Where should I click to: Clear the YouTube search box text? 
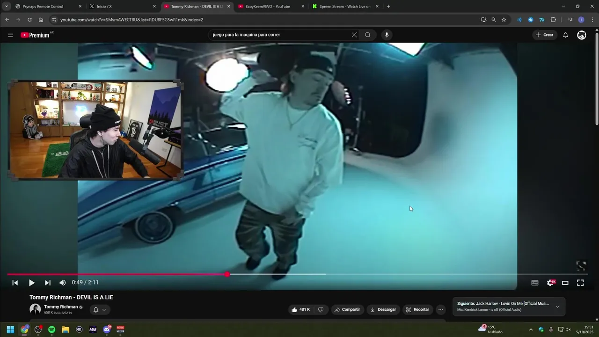pyautogui.click(x=354, y=35)
